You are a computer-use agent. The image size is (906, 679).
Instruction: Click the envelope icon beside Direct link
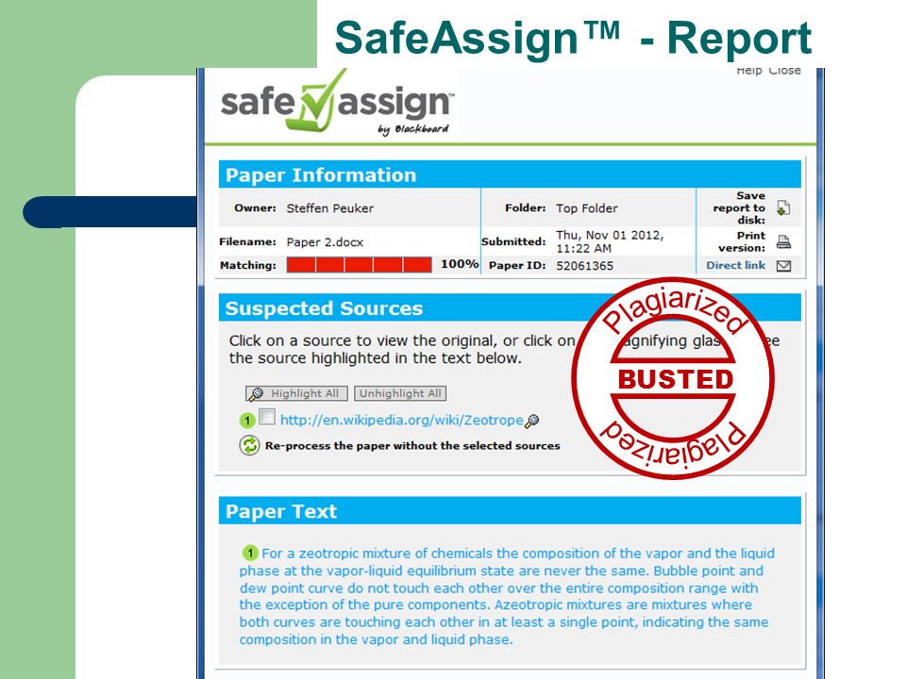click(x=783, y=266)
